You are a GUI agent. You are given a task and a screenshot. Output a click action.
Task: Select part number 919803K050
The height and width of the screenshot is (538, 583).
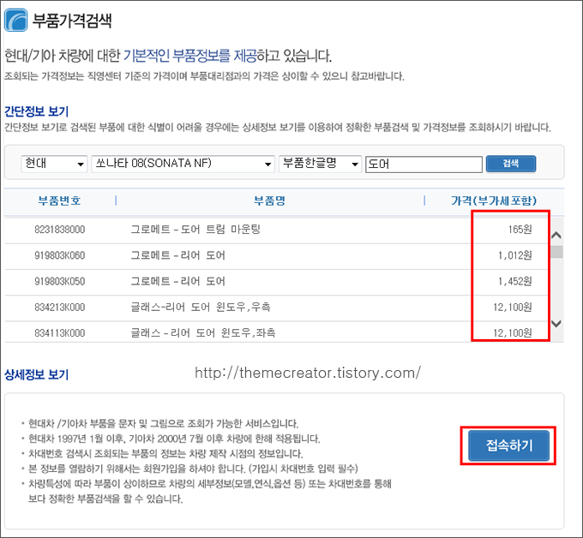pos(60,282)
